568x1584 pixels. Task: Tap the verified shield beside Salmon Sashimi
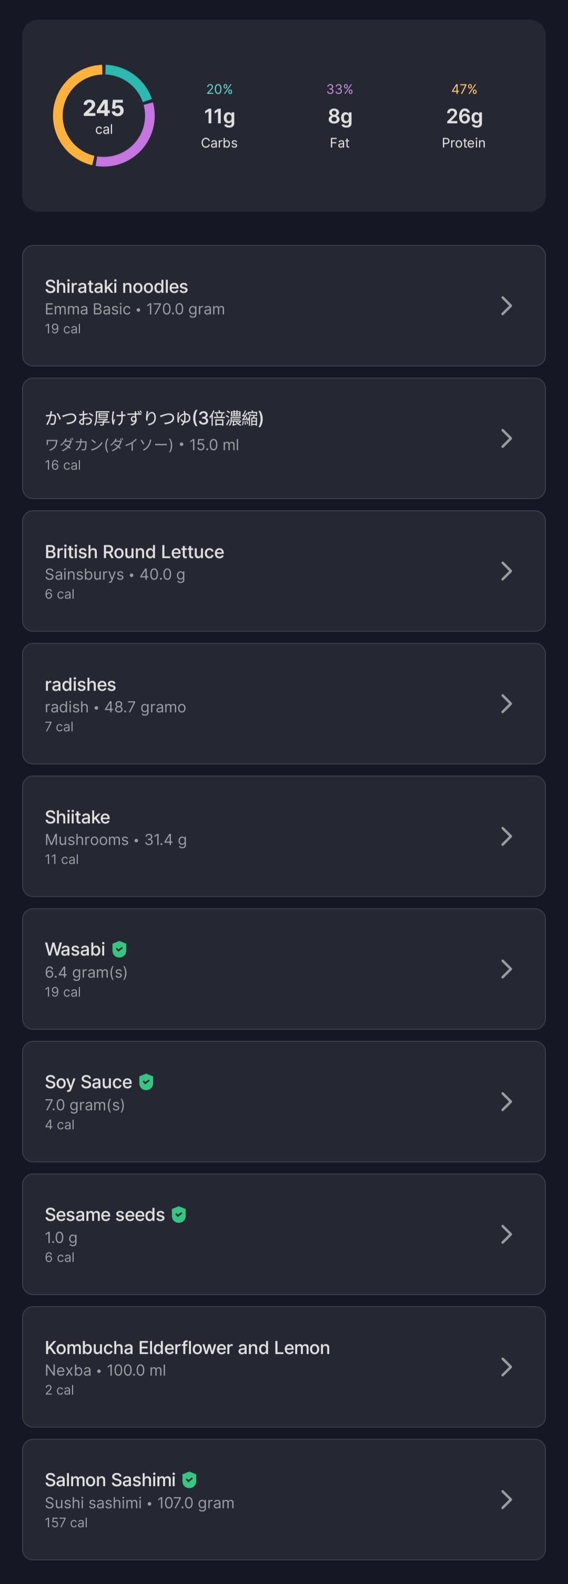[189, 1479]
